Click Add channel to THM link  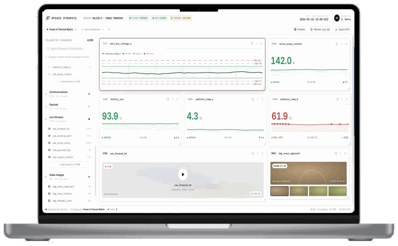click(70, 82)
